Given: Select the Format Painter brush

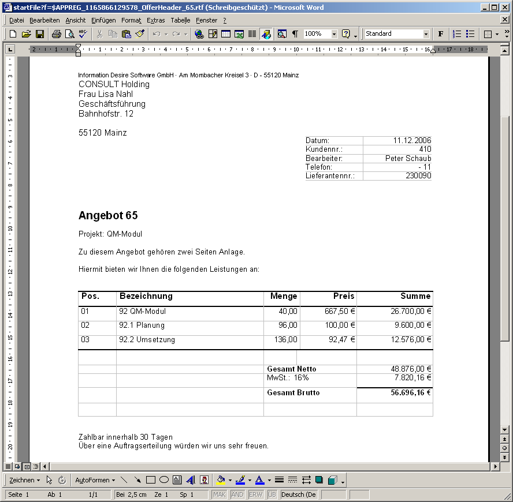Looking at the screenshot, I should [x=139, y=34].
